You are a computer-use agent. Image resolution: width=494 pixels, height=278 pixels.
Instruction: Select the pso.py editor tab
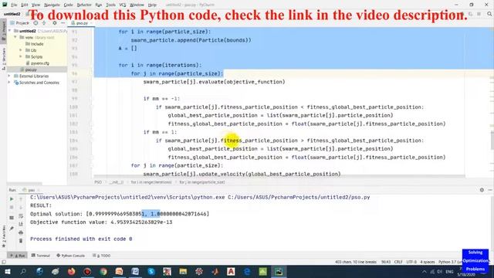(x=80, y=23)
